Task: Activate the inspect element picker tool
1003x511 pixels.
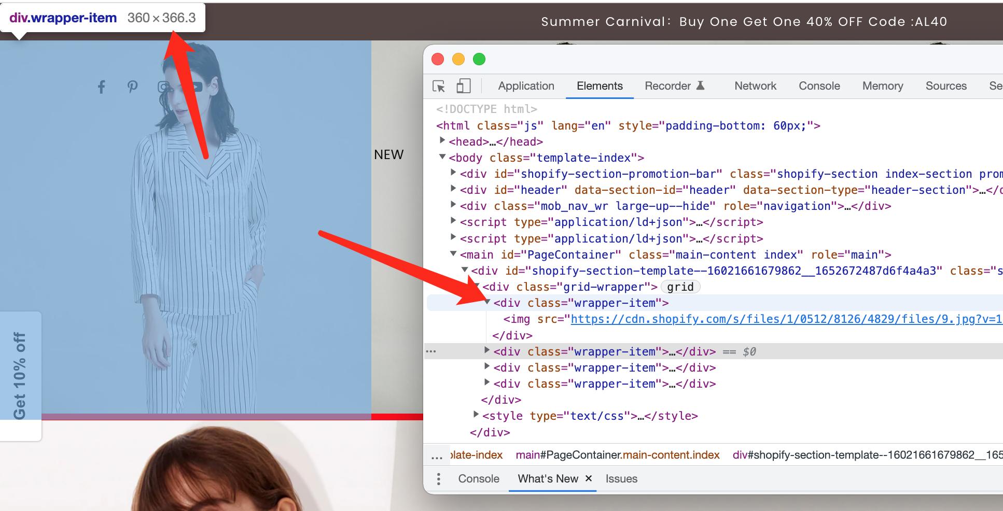Action: [x=439, y=86]
